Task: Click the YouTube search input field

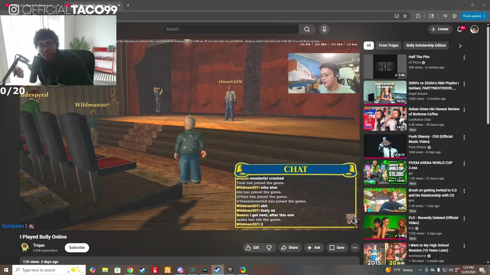Action: [x=230, y=29]
